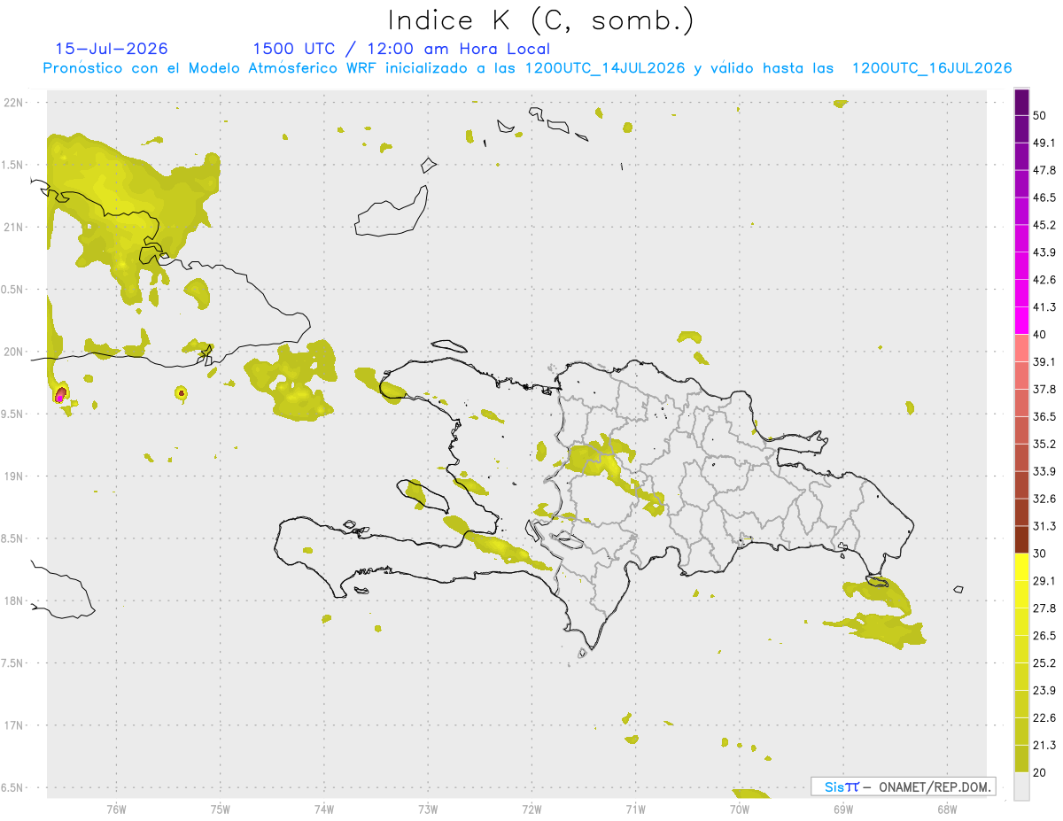This screenshot has width=1063, height=821.
Task: Click the "74W" longitude label
Action: 324,809
